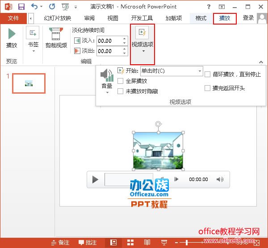Zoom out with the minus button

pyautogui.click(x=176, y=243)
